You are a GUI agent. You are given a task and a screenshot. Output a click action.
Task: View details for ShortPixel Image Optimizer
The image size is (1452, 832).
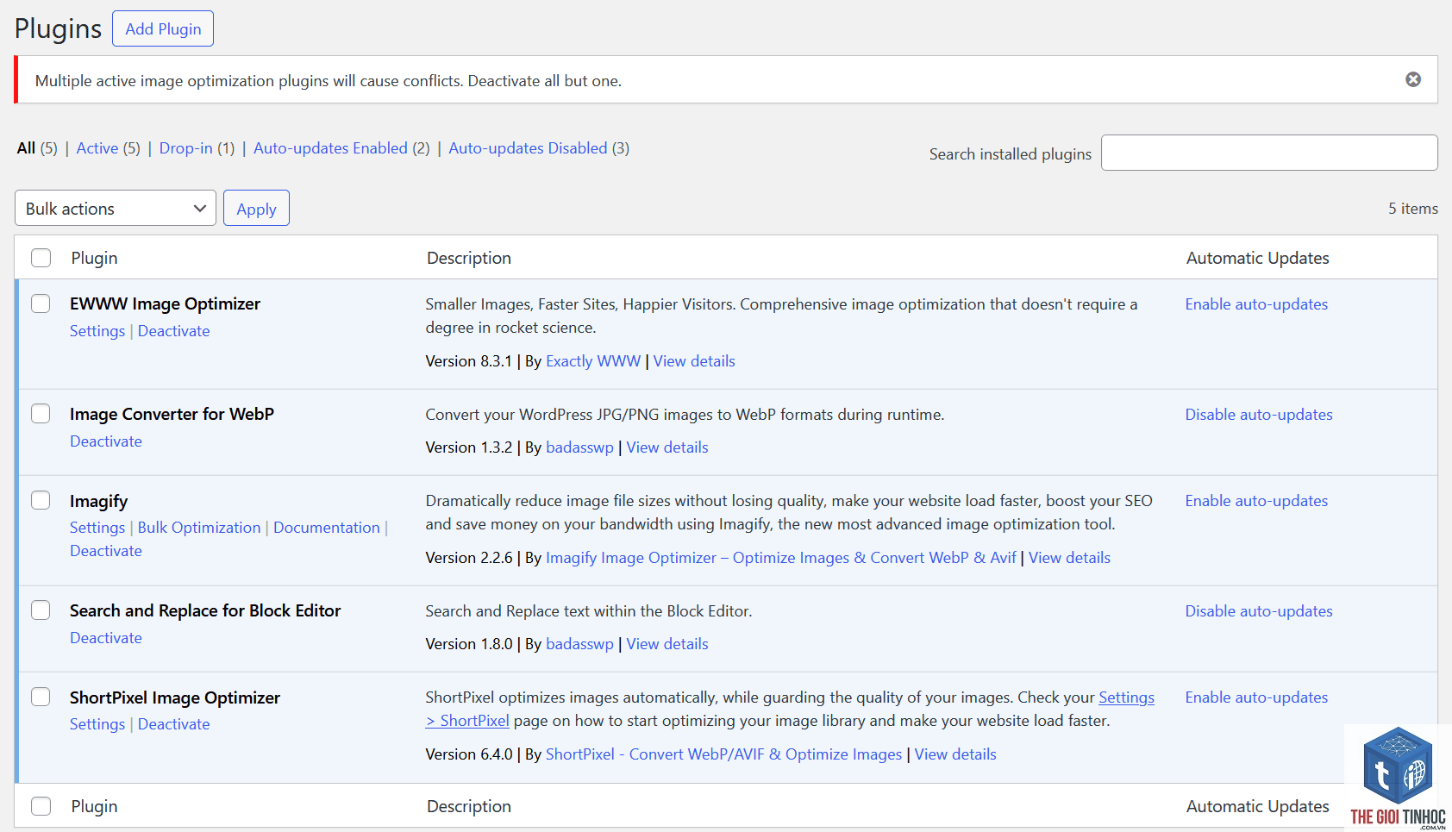(x=955, y=754)
